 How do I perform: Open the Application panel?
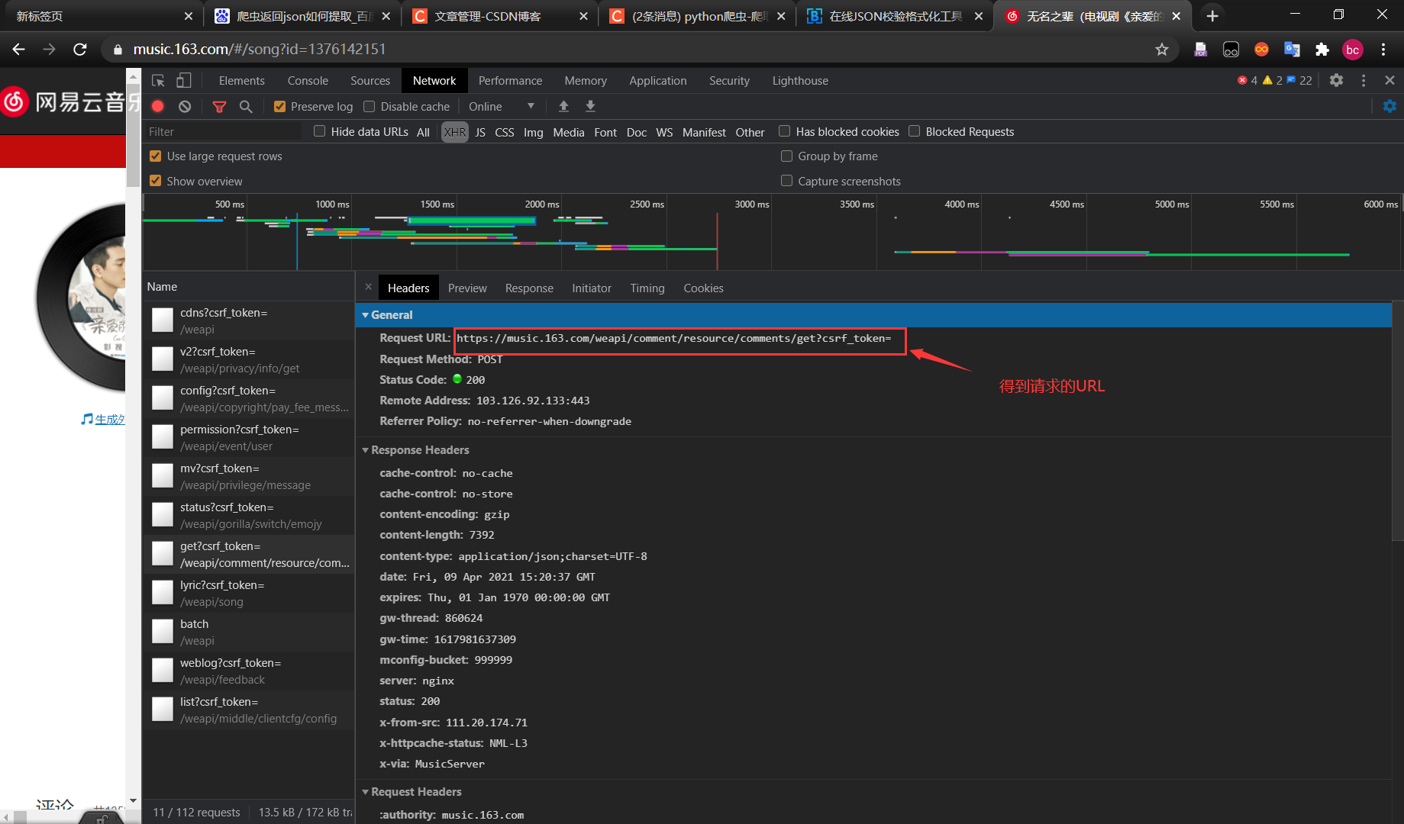[658, 80]
